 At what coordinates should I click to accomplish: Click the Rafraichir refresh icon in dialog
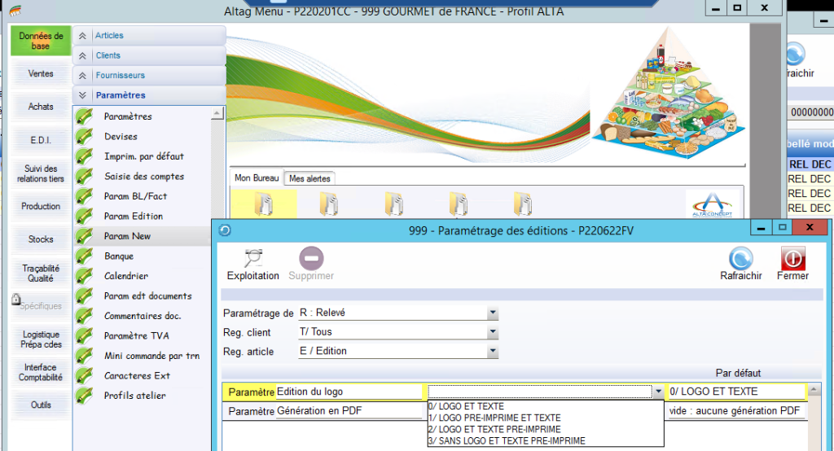(740, 259)
